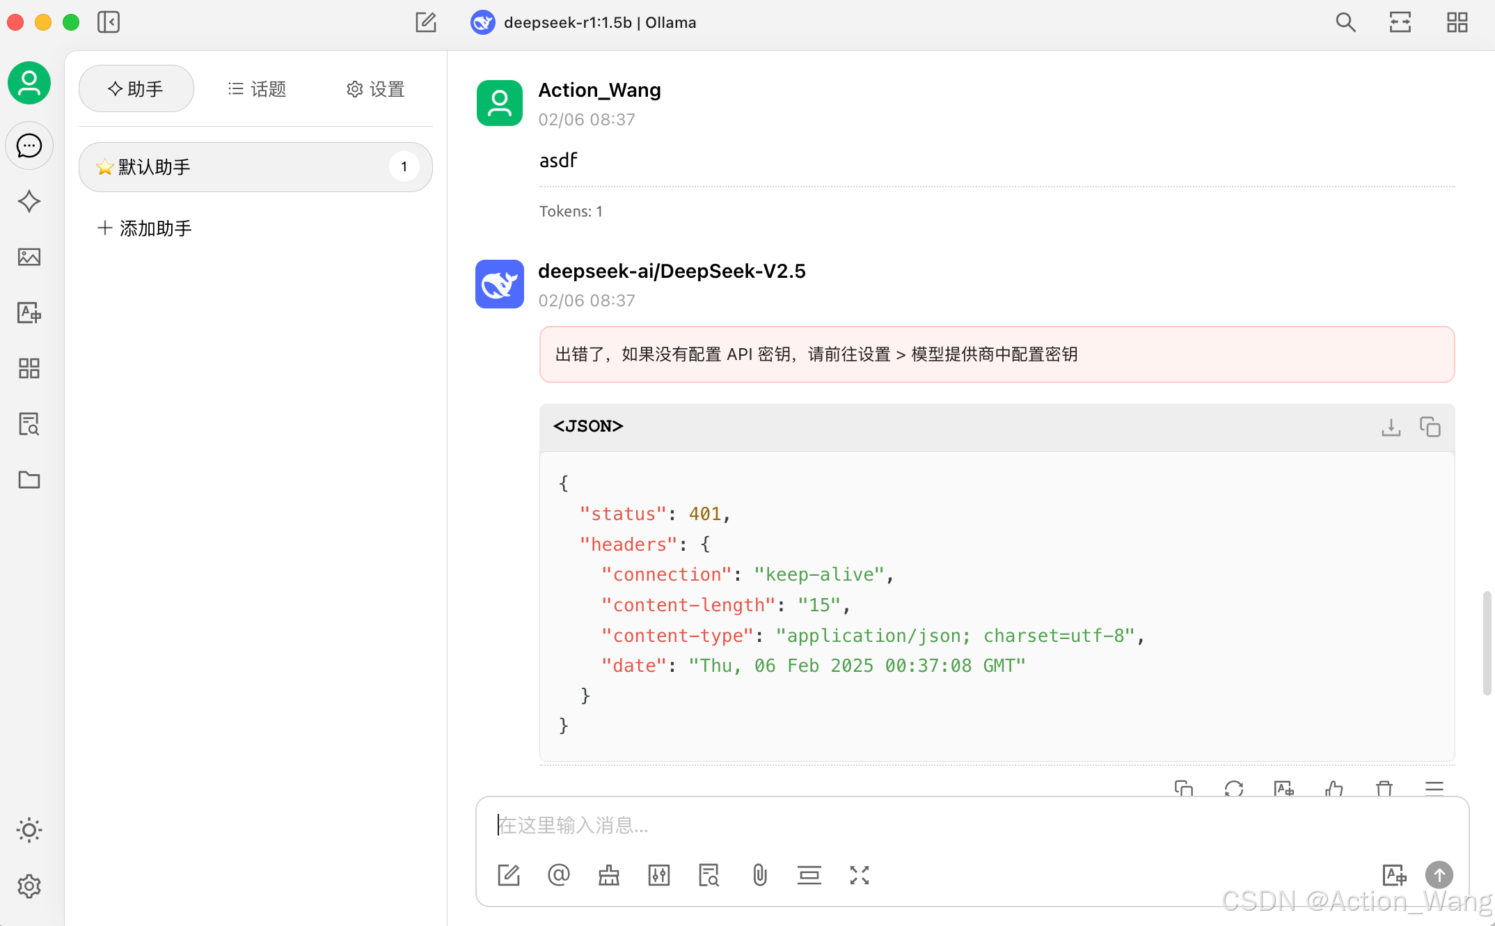Click the "status": 401 line in JSON
The width and height of the screenshot is (1495, 926).
pyautogui.click(x=655, y=514)
